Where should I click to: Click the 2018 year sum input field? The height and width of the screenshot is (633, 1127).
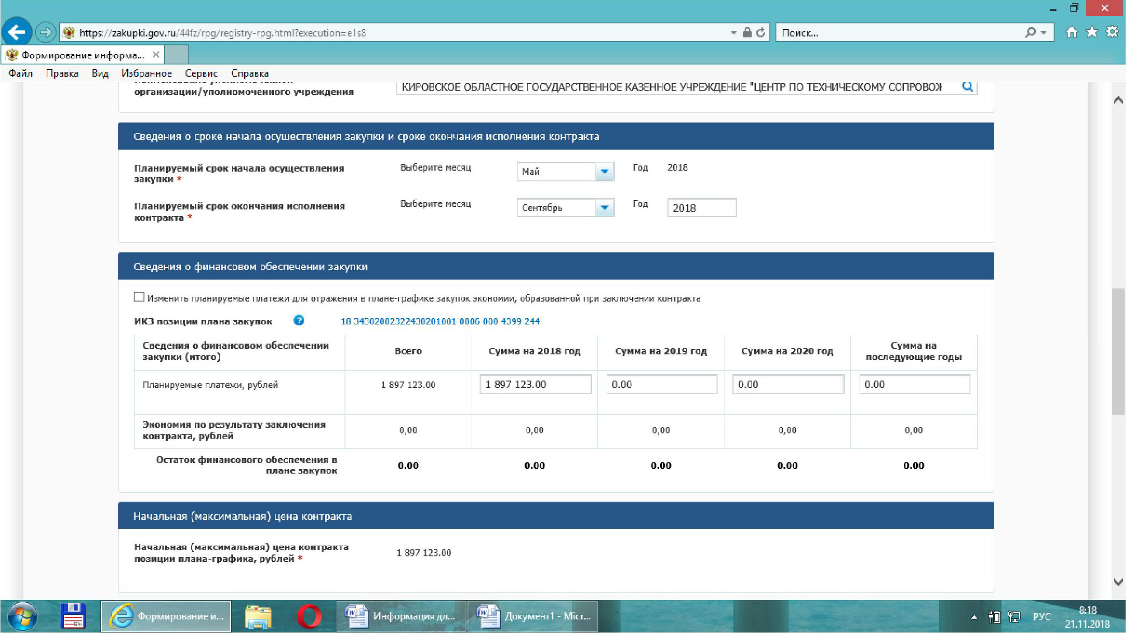click(x=535, y=384)
